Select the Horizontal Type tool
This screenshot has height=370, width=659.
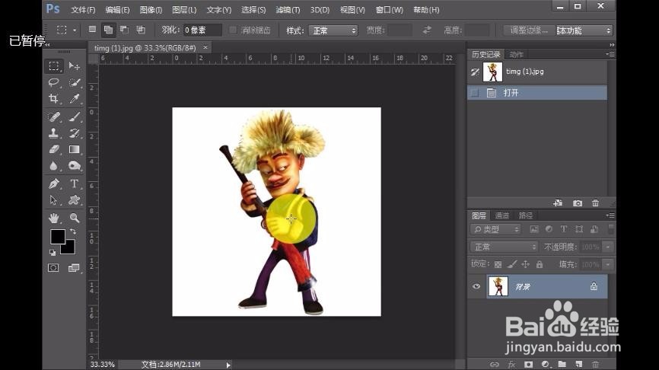coord(75,183)
